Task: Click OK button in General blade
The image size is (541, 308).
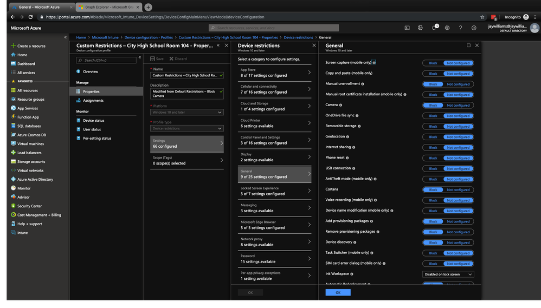Action: point(338,292)
